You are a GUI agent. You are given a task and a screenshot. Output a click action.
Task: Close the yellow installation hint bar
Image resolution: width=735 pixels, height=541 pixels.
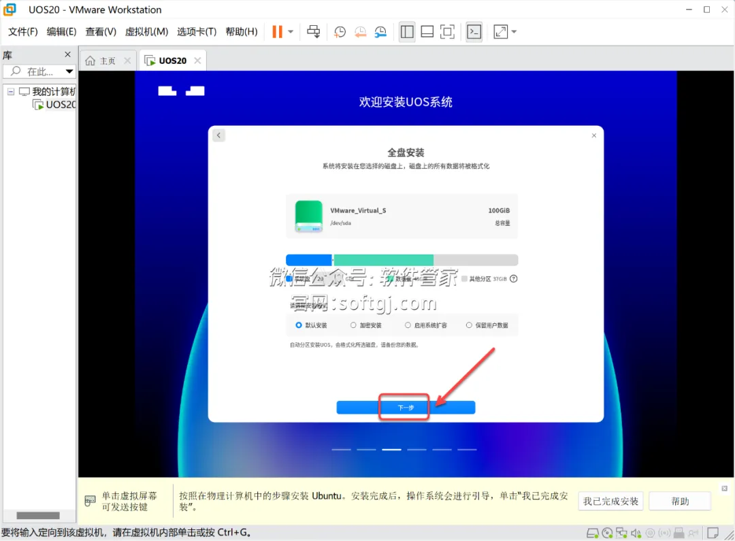coord(725,488)
